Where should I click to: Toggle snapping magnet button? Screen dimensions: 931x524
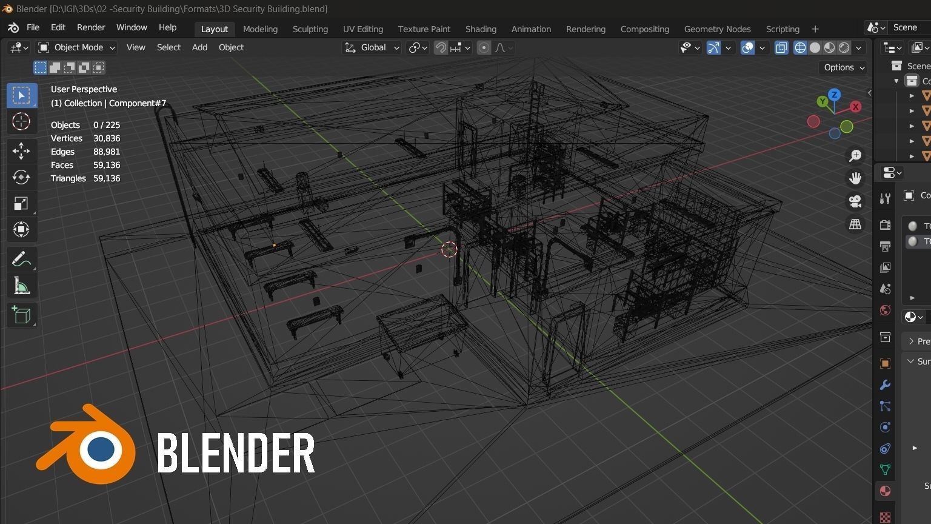point(441,47)
